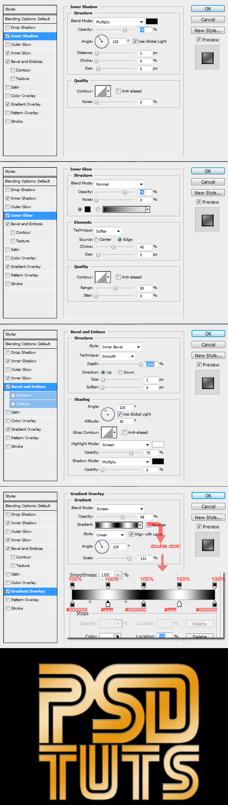Image resolution: width=228 pixels, height=805 pixels.
Task: Select the highlighted Texture entry under Bevel and Emboss
Action: coord(33,403)
